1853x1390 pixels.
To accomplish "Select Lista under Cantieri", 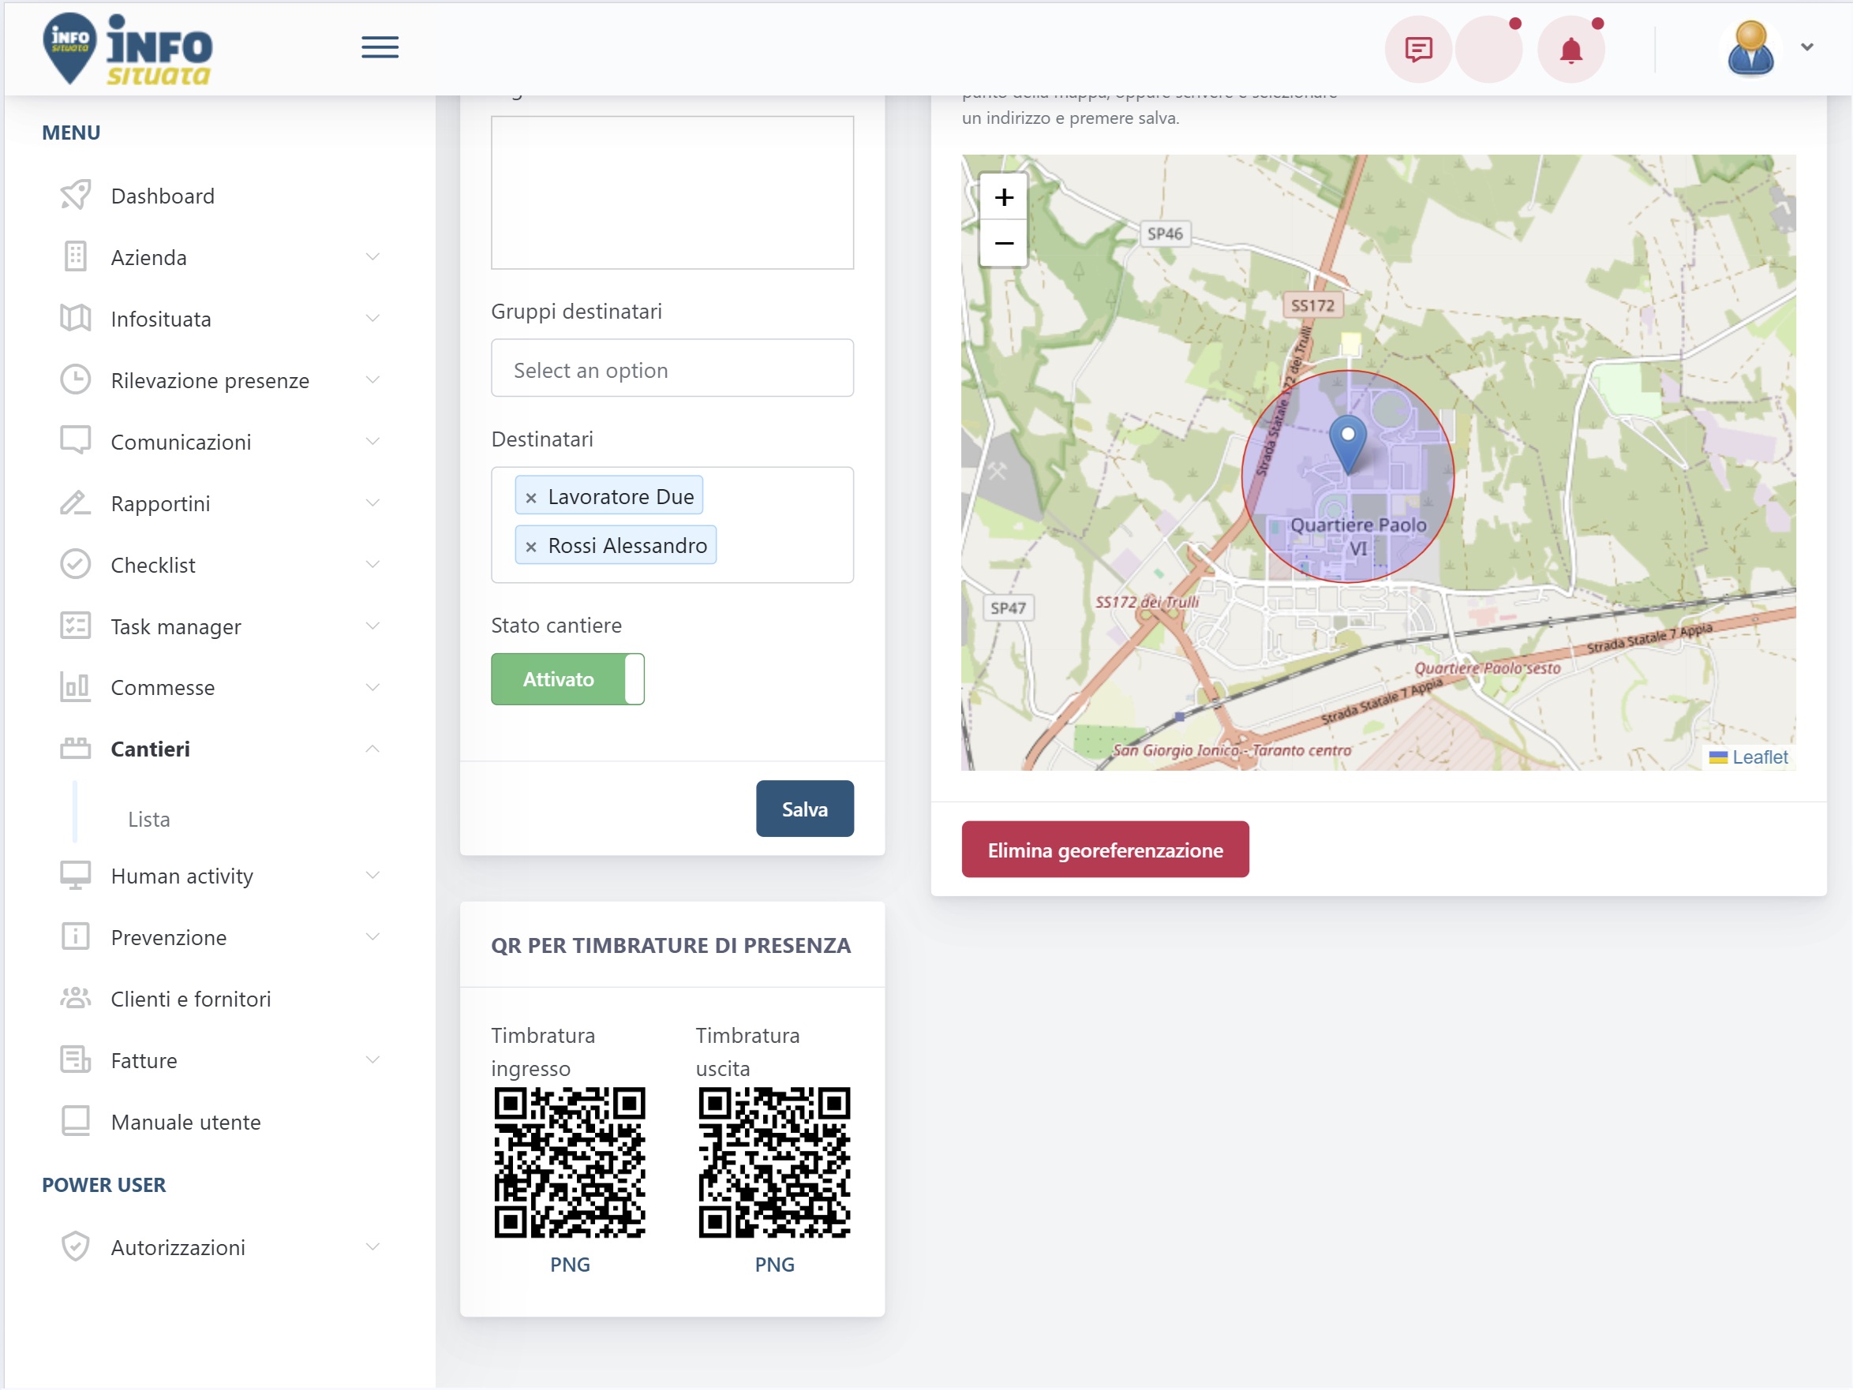I will 148,819.
